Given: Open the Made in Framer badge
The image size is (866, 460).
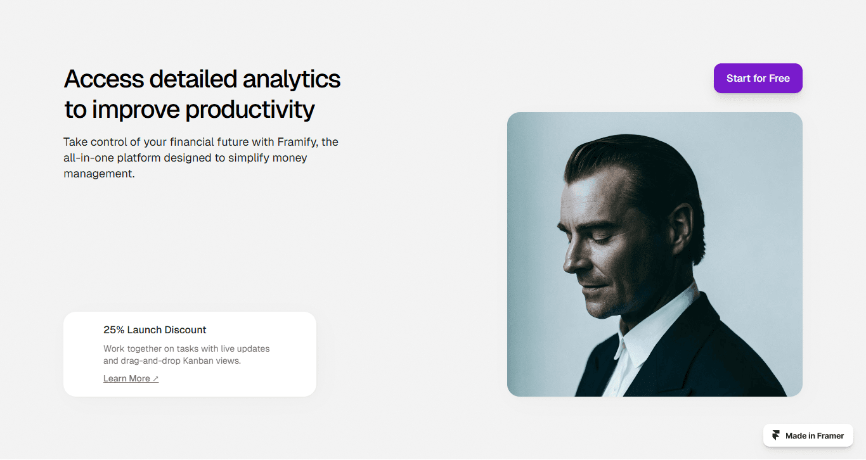Looking at the screenshot, I should pos(808,435).
